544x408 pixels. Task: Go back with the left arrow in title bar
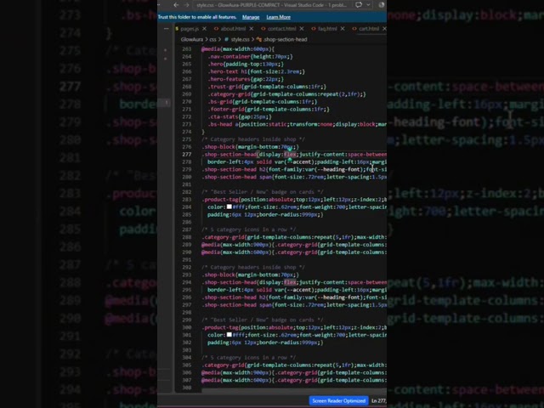click(176, 5)
